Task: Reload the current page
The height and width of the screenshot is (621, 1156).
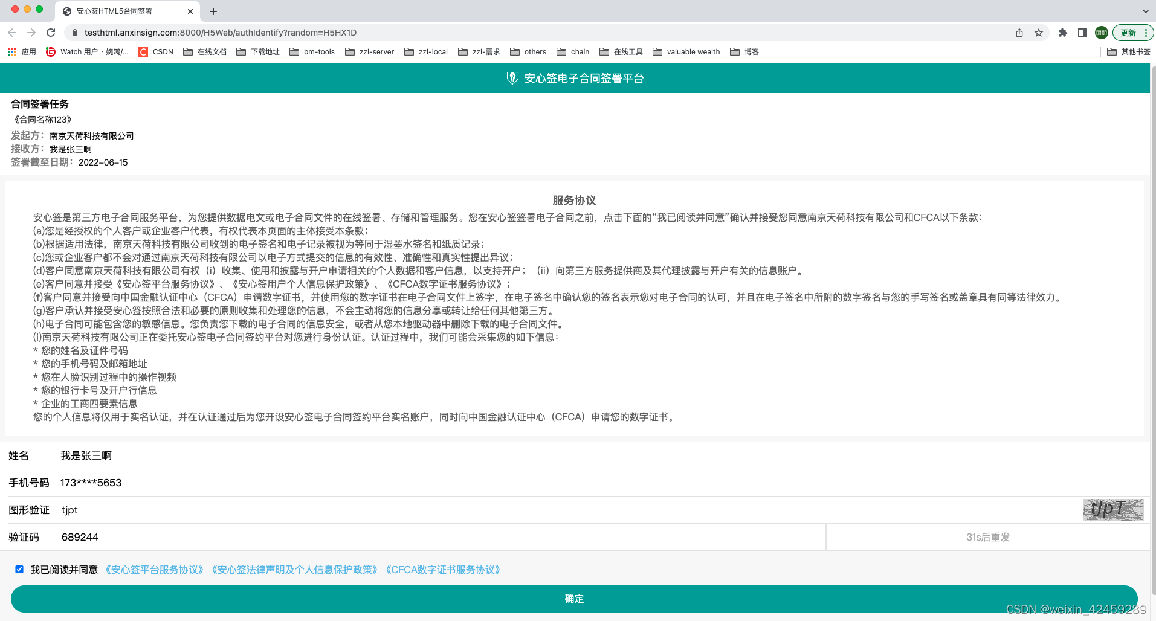Action: point(50,33)
